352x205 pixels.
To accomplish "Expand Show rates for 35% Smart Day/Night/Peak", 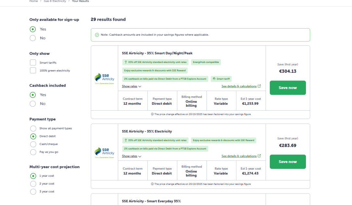I will click(x=132, y=86).
